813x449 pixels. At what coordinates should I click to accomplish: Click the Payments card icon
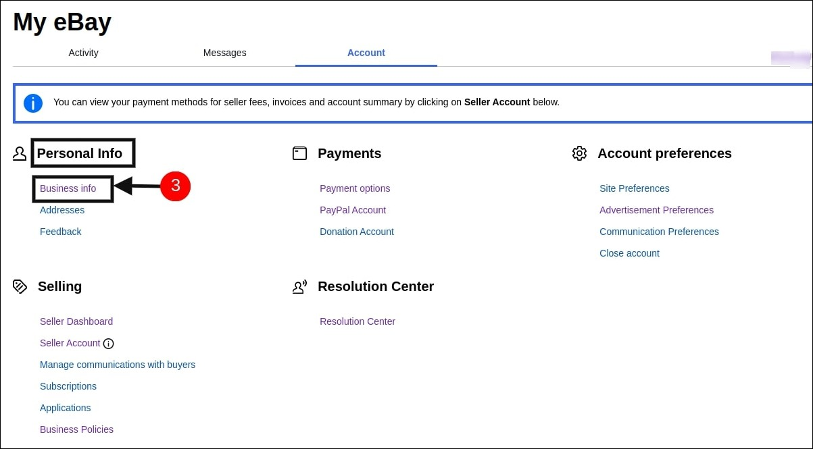[x=299, y=153]
